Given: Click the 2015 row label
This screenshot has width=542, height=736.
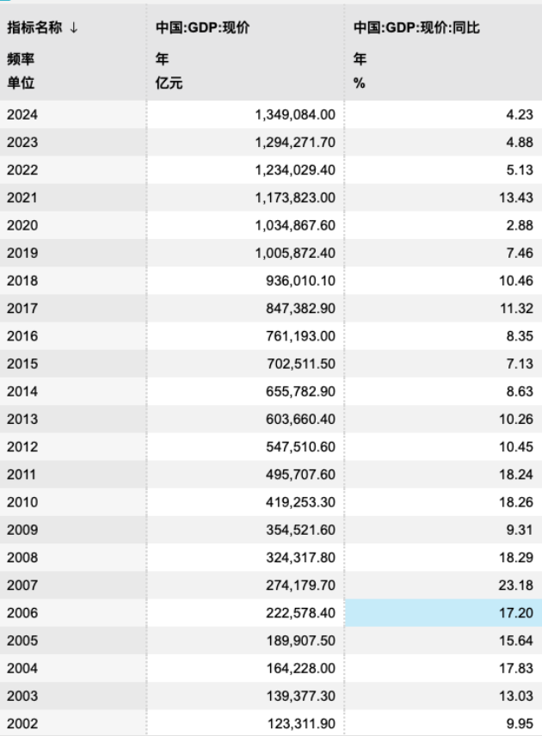Looking at the screenshot, I should click(22, 363).
